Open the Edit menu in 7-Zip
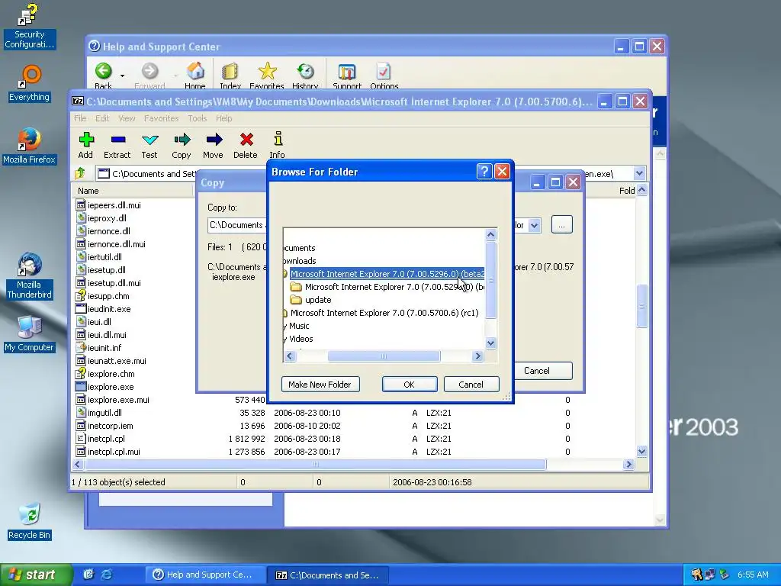Viewport: 781px width, 586px height. (x=102, y=118)
